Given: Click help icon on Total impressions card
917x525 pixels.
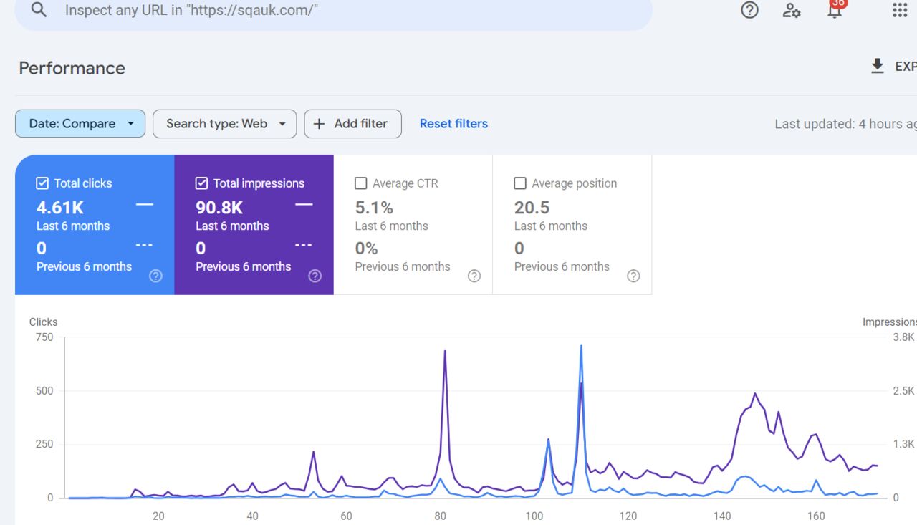Looking at the screenshot, I should click(x=315, y=276).
